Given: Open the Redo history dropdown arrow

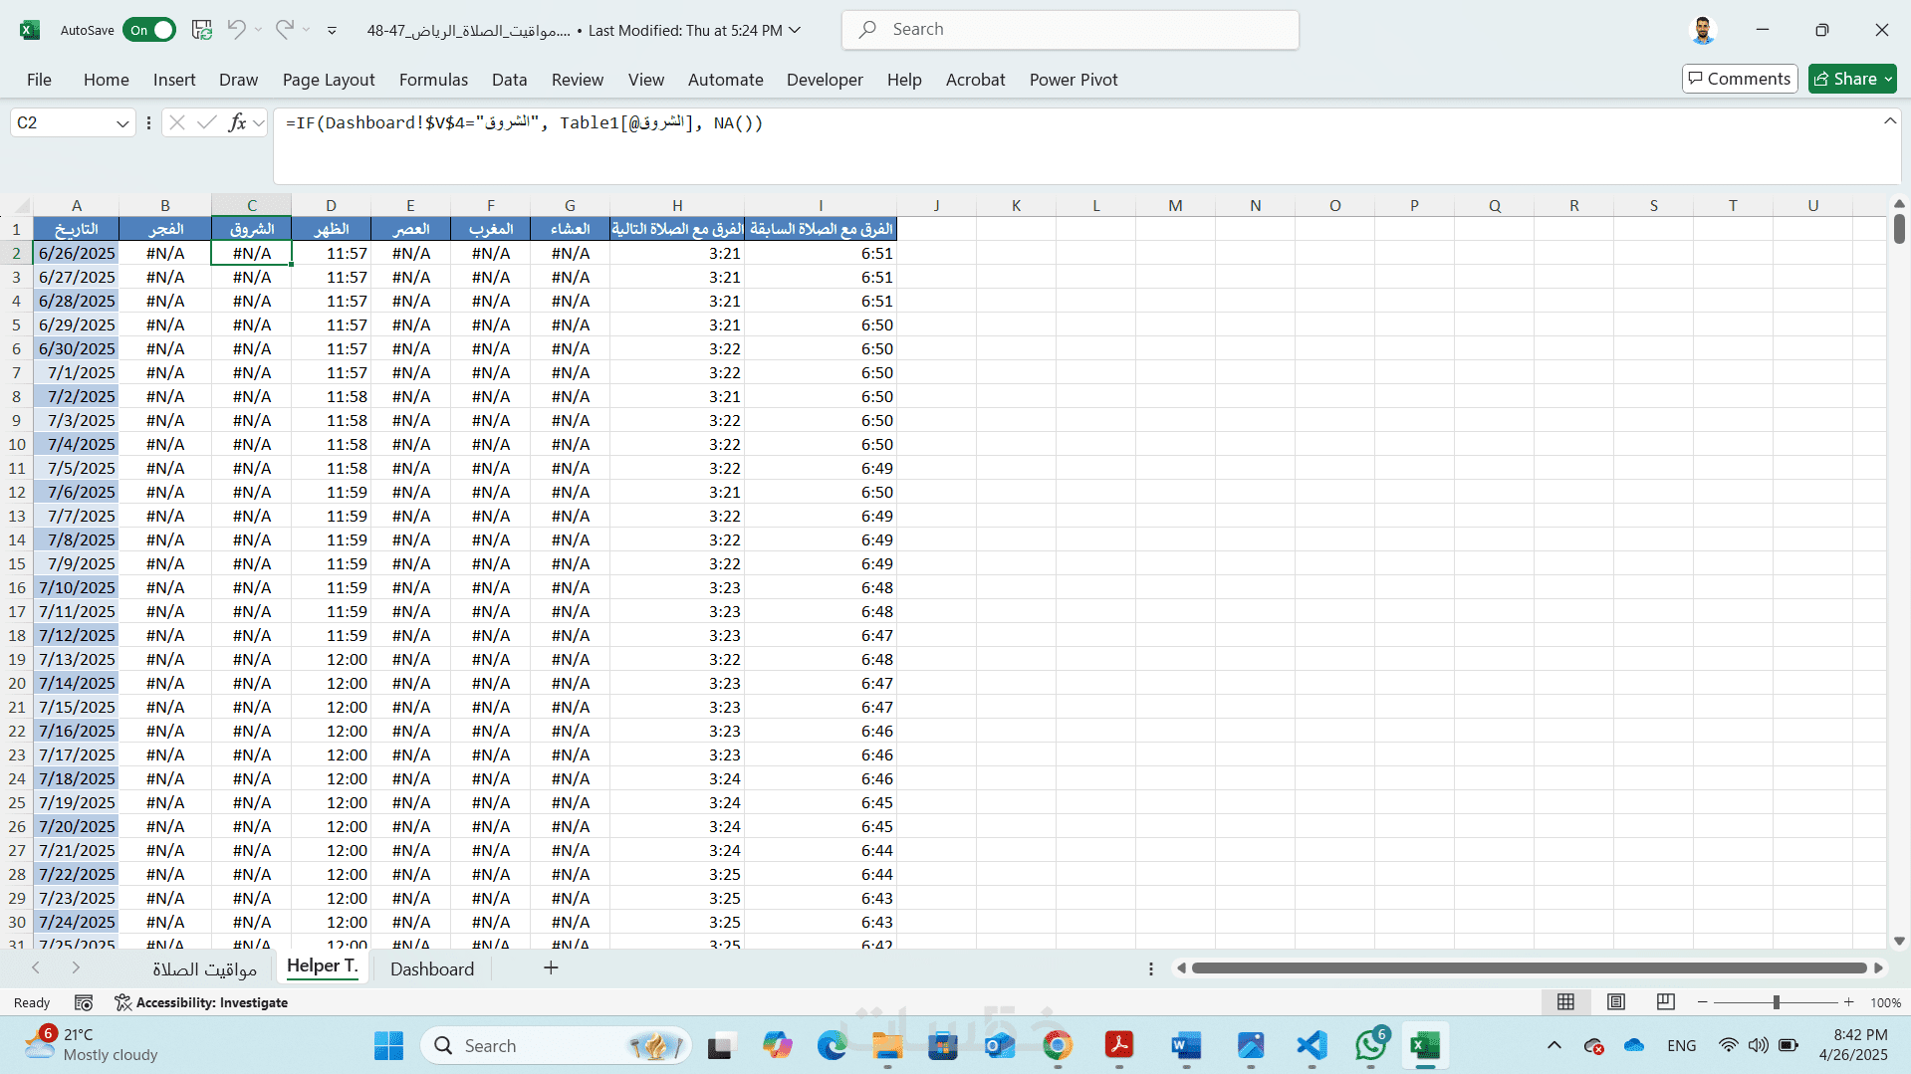Looking at the screenshot, I should [307, 30].
